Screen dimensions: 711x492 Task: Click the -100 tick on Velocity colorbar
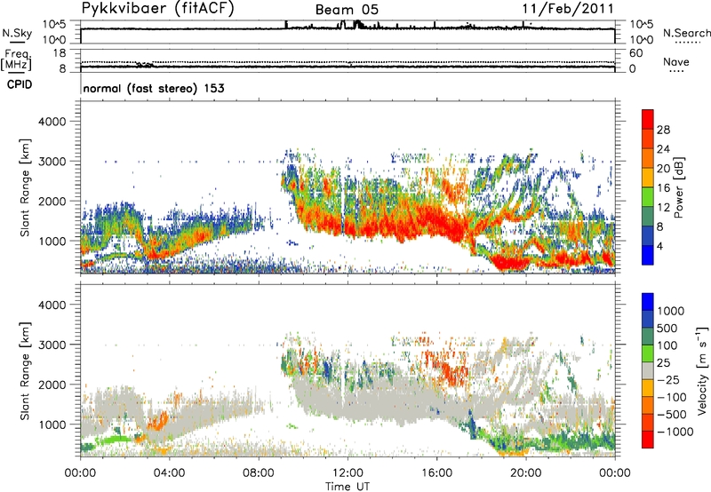672,397
